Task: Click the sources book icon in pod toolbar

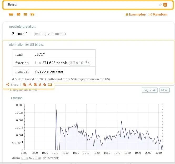Action: click(x=50, y=85)
